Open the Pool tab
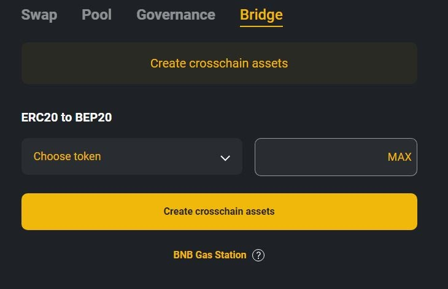The image size is (448, 289). coord(96,15)
